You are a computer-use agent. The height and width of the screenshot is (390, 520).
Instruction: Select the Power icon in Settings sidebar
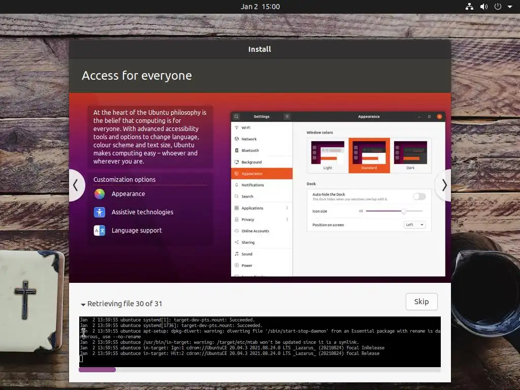(237, 265)
